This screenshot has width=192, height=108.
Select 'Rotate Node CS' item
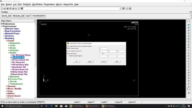(20, 69)
